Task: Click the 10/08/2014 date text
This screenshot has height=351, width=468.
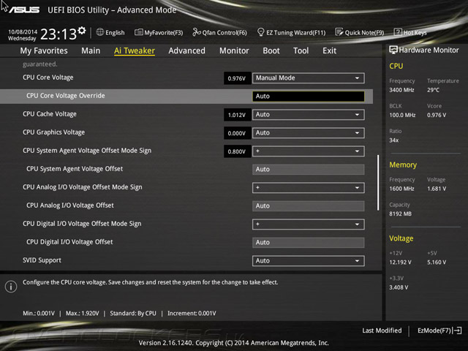Action: coord(23,31)
